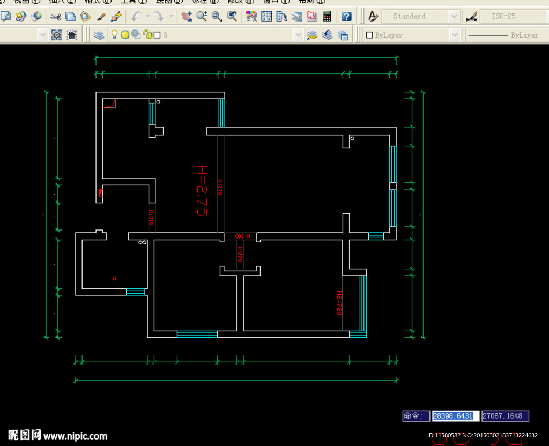Open the QuickCalc calculator
This screenshot has height=446, width=549.
pyautogui.click(x=327, y=17)
